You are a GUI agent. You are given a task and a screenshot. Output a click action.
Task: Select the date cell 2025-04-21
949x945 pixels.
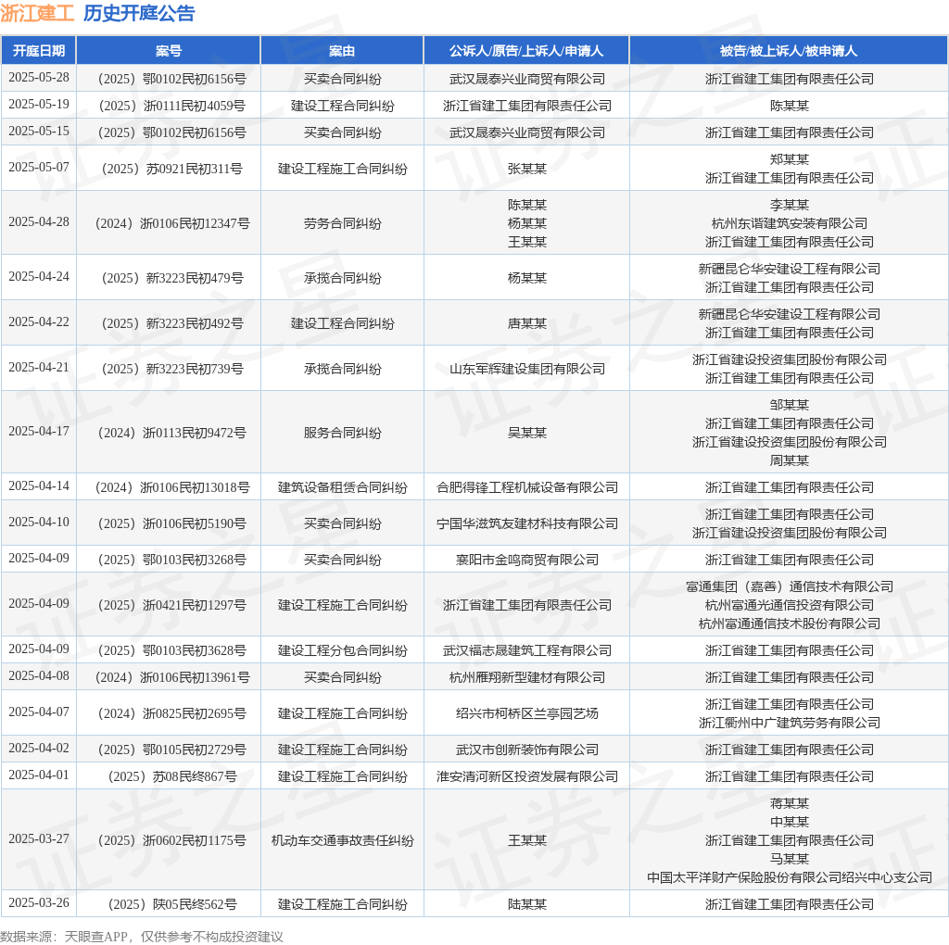point(39,367)
